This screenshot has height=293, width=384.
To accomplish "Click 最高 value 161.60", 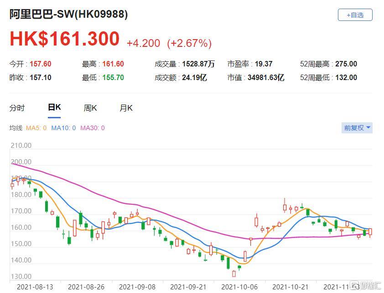I will [x=113, y=64].
